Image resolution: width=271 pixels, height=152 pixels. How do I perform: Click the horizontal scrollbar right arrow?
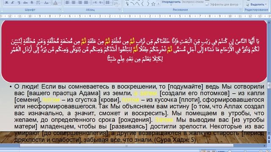[x=265, y=146]
